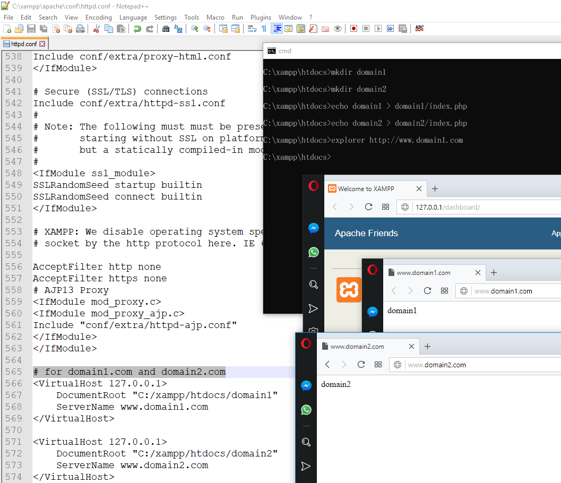Click Apache Friends link in XAMPP dashboard
561x483 pixels.
(366, 233)
